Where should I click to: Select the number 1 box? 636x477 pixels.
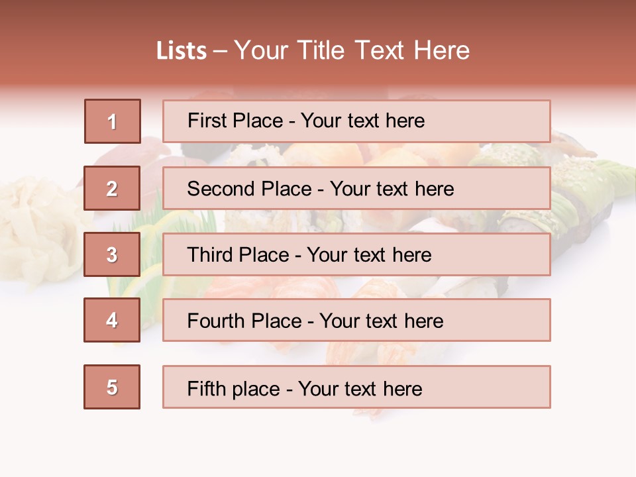(113, 121)
